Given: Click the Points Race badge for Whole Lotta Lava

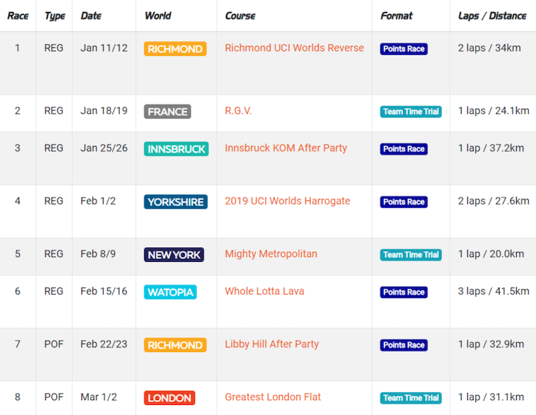Looking at the screenshot, I should click(404, 292).
